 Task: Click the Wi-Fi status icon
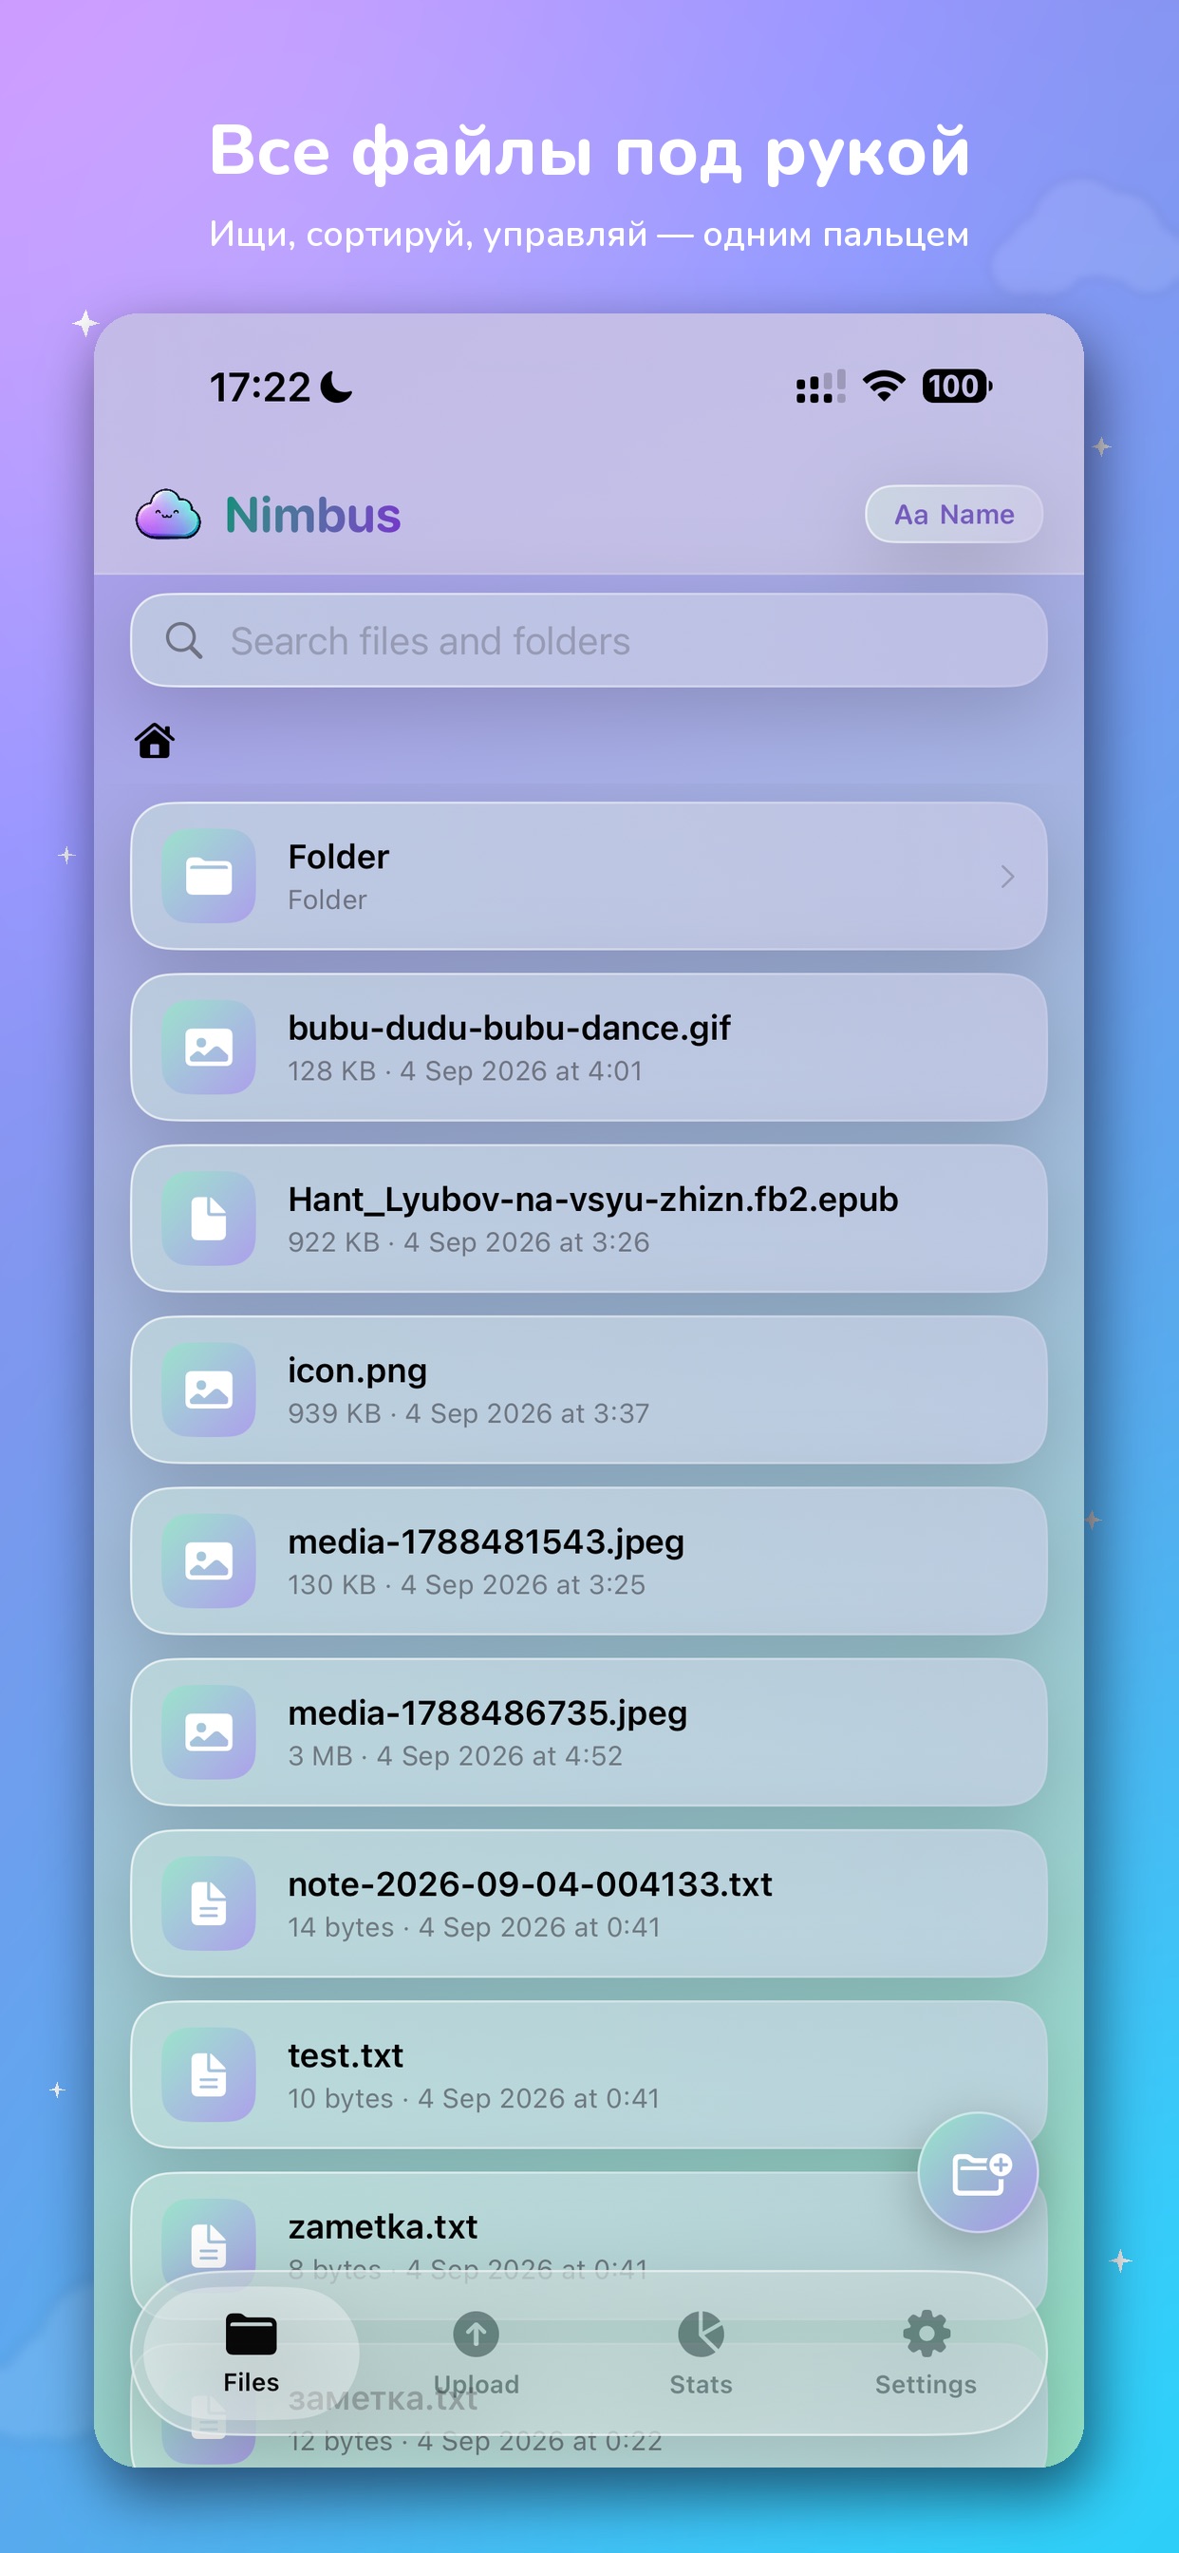click(884, 386)
